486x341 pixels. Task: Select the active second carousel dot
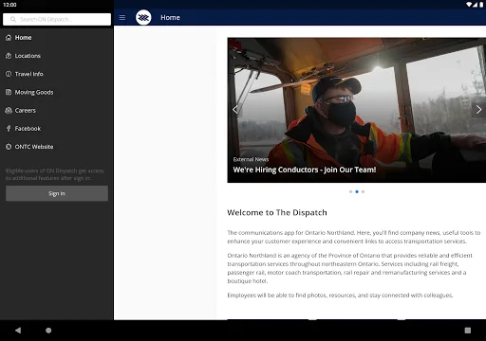(357, 191)
